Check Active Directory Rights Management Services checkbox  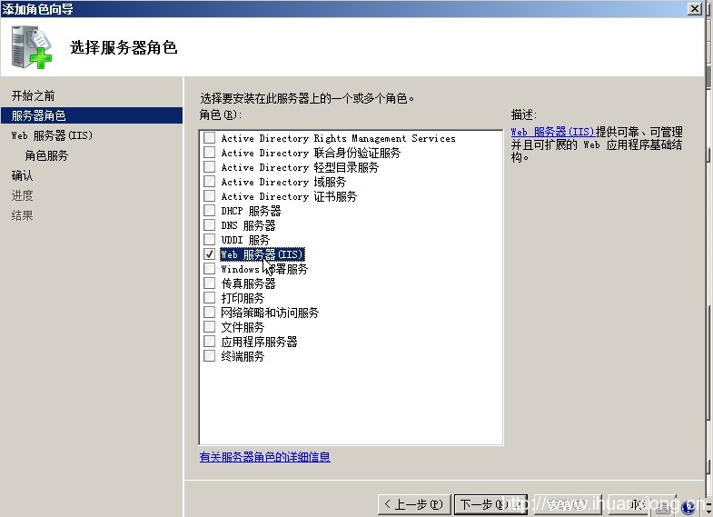coord(209,138)
